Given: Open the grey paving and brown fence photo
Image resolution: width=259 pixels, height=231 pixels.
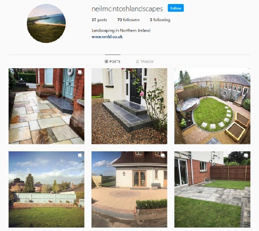Looking at the screenshot, I should 212,189.
